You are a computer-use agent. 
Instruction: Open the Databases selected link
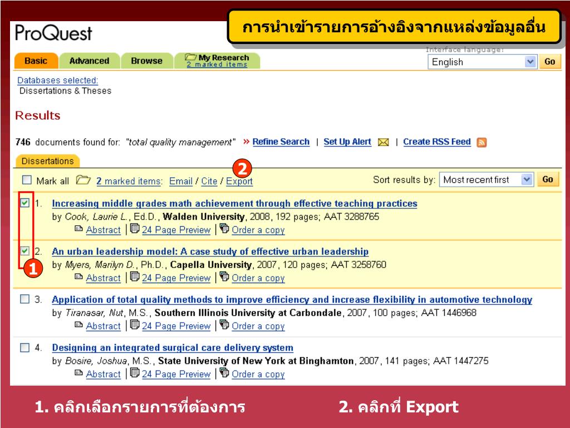[58, 80]
